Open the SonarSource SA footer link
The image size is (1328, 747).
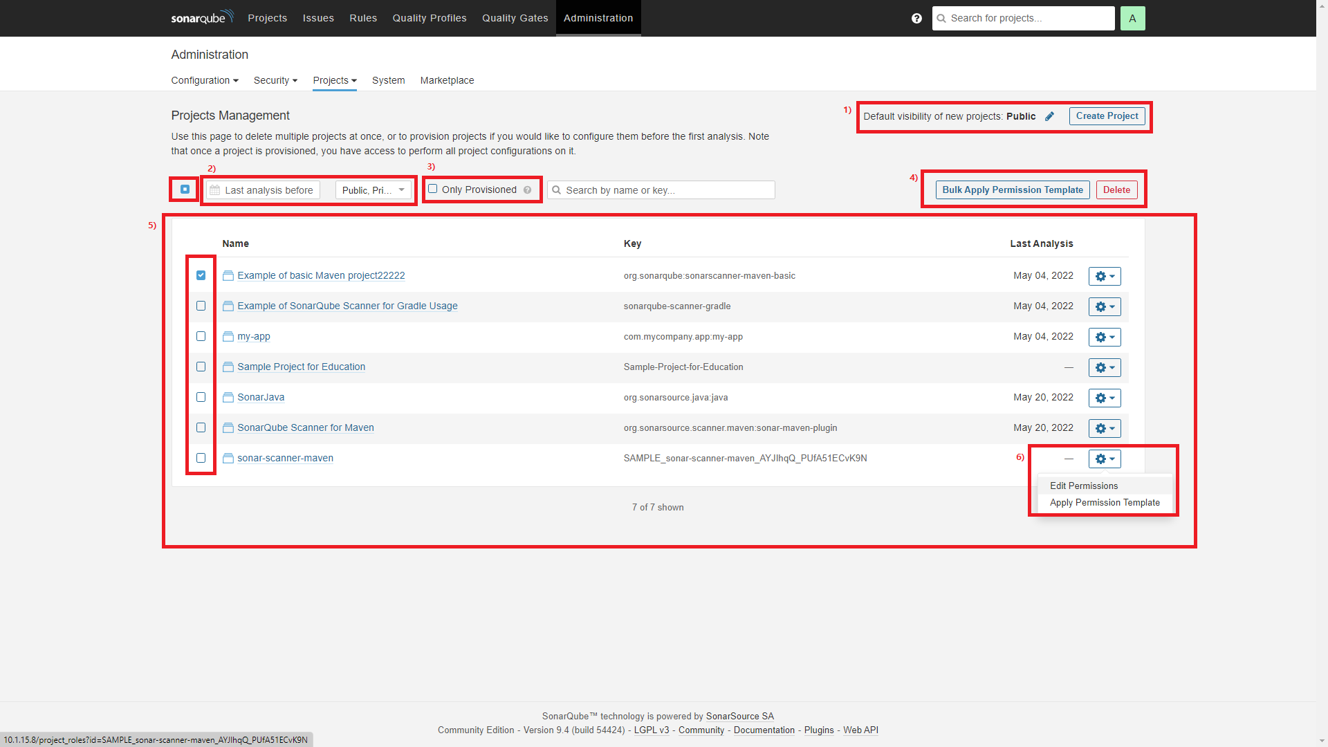pos(739,717)
